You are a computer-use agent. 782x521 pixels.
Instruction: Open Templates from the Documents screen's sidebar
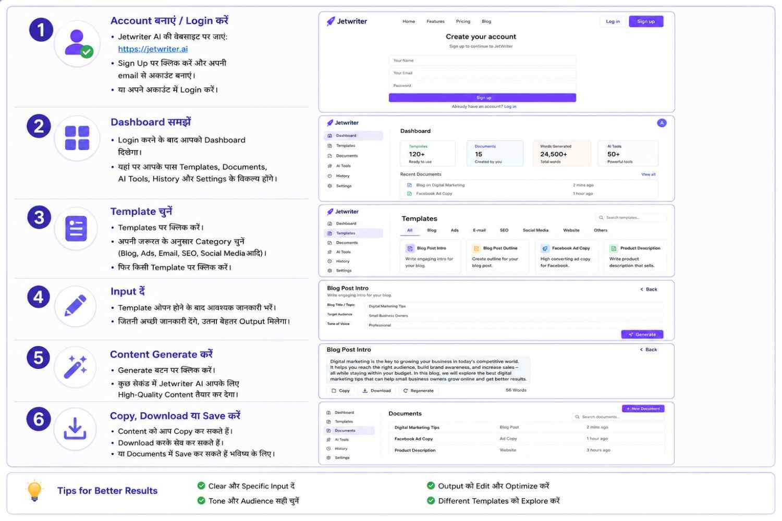tap(340, 421)
